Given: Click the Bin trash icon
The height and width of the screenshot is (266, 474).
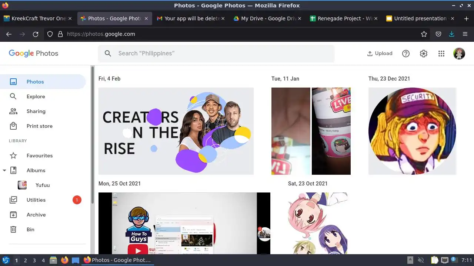Looking at the screenshot, I should [13, 229].
